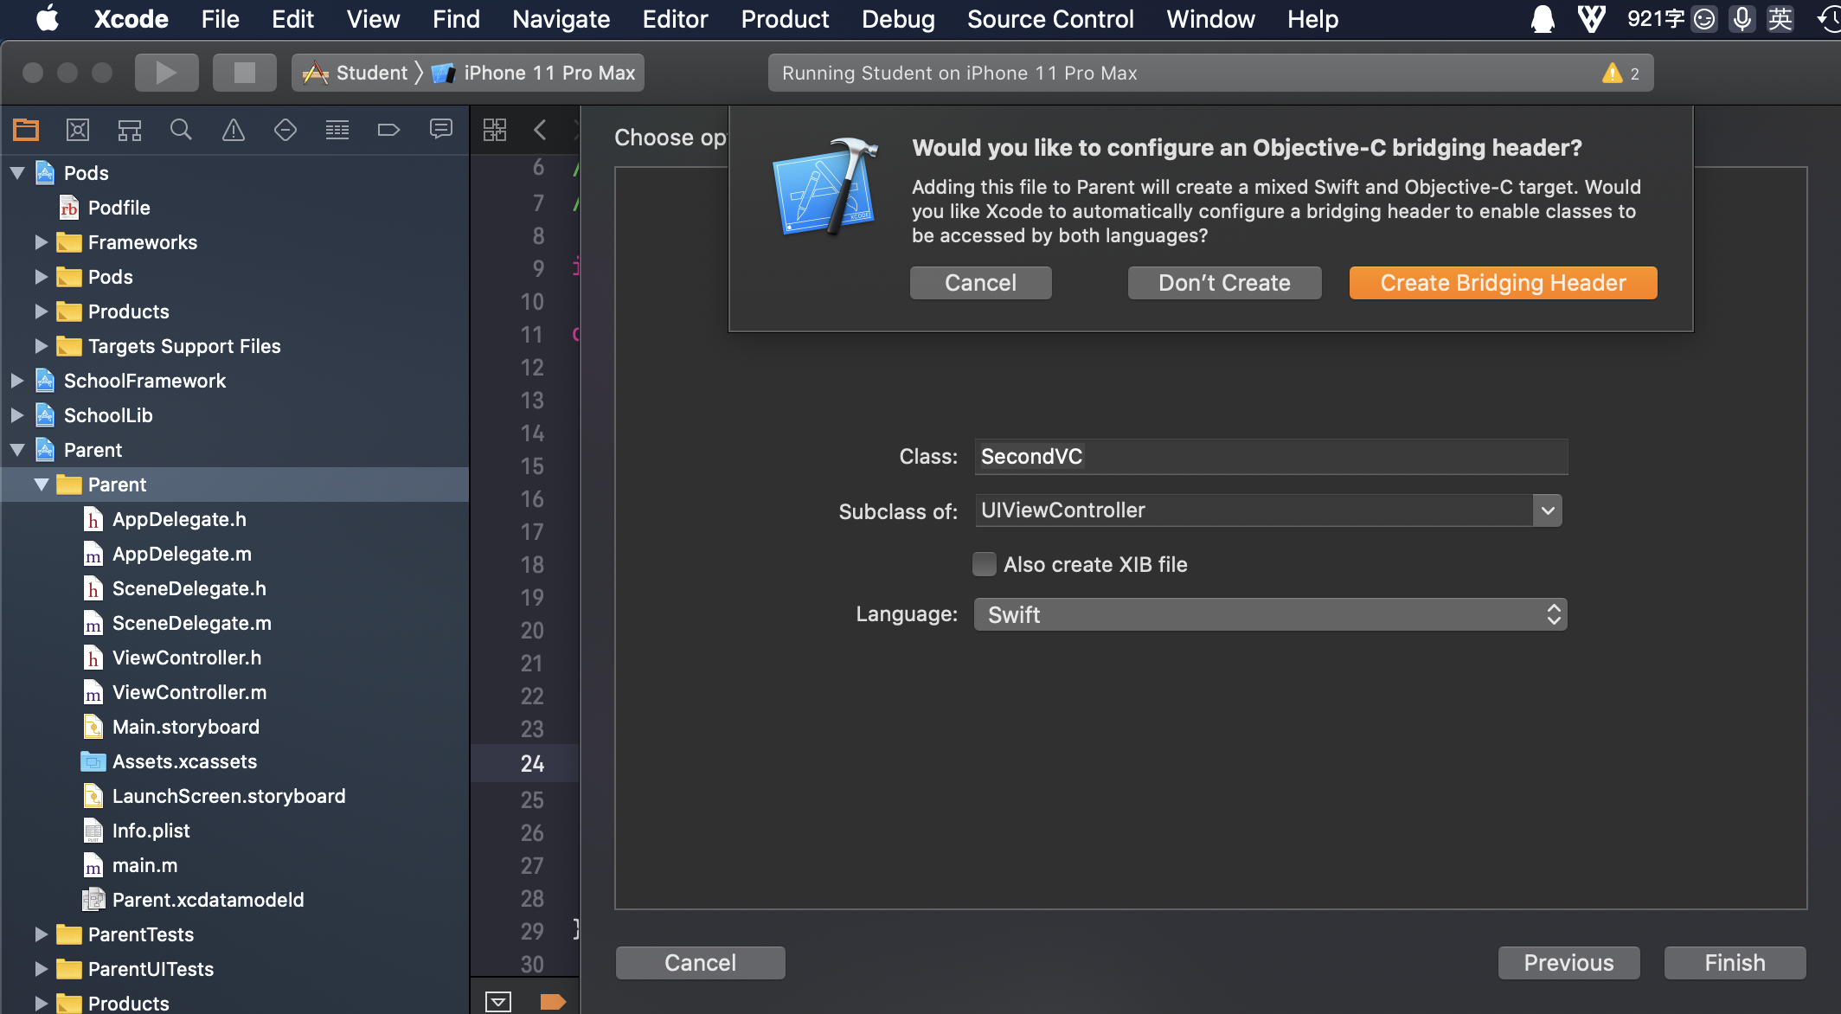The image size is (1841, 1014).
Task: Open the Subclass of dropdown arrow
Action: point(1548,510)
